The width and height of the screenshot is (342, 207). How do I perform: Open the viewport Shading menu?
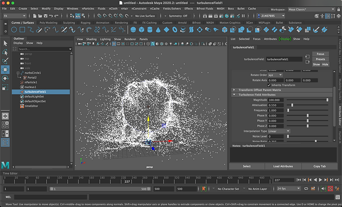[x=91, y=39]
